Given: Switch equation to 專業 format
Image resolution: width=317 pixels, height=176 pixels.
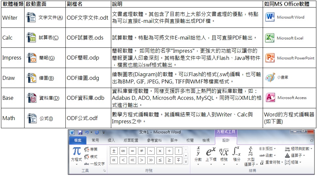Looking at the screenshot, I should point(91,150).
